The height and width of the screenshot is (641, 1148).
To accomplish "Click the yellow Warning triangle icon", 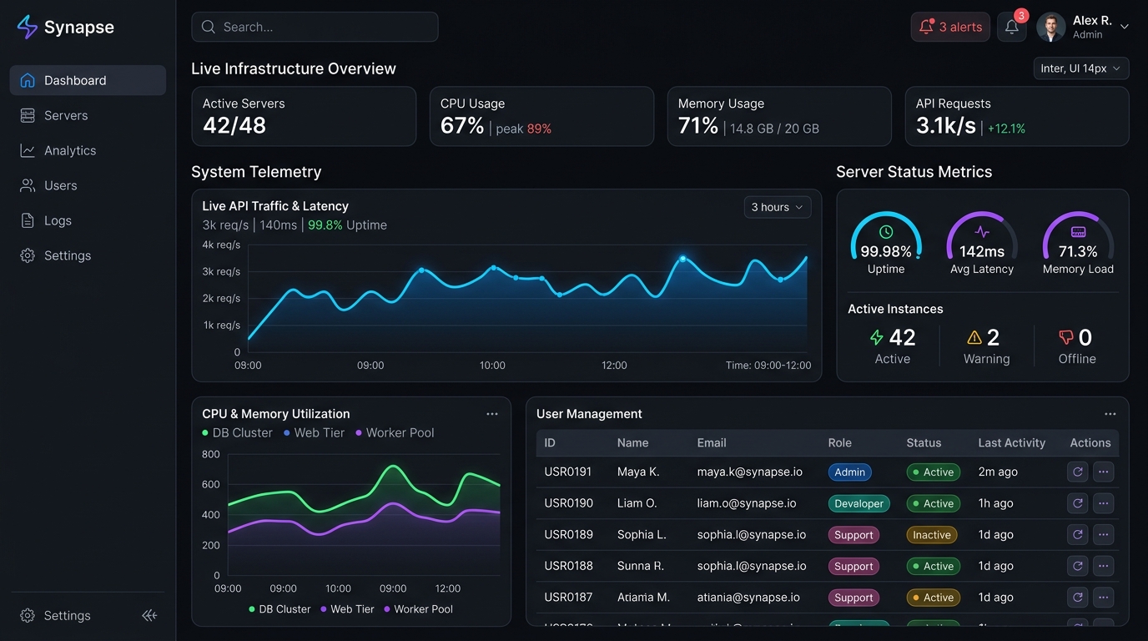I will pyautogui.click(x=974, y=337).
